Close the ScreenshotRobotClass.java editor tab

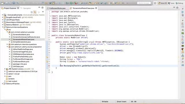[x=96, y=8]
